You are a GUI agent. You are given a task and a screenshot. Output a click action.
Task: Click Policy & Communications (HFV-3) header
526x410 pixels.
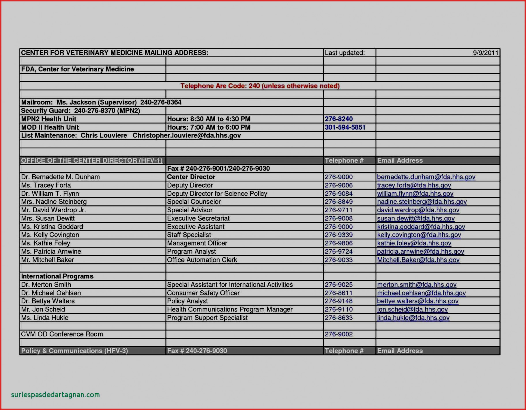click(74, 351)
